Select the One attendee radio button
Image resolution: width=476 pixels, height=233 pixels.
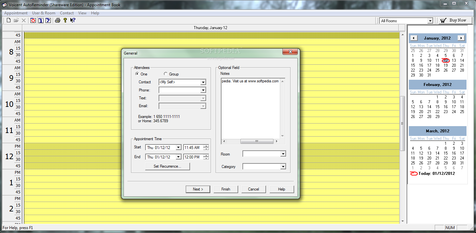137,74
